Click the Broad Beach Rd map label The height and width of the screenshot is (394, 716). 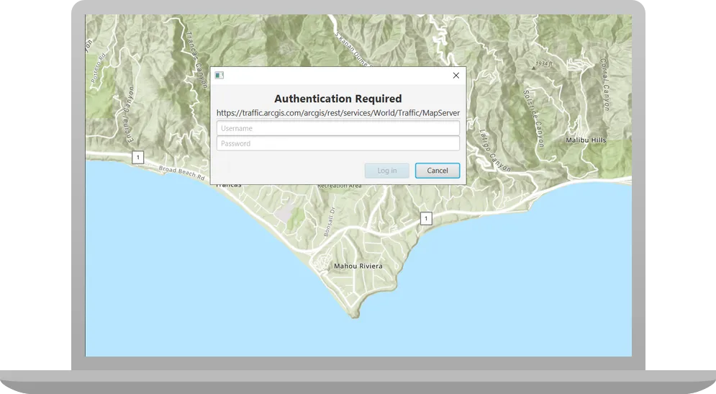(x=182, y=173)
